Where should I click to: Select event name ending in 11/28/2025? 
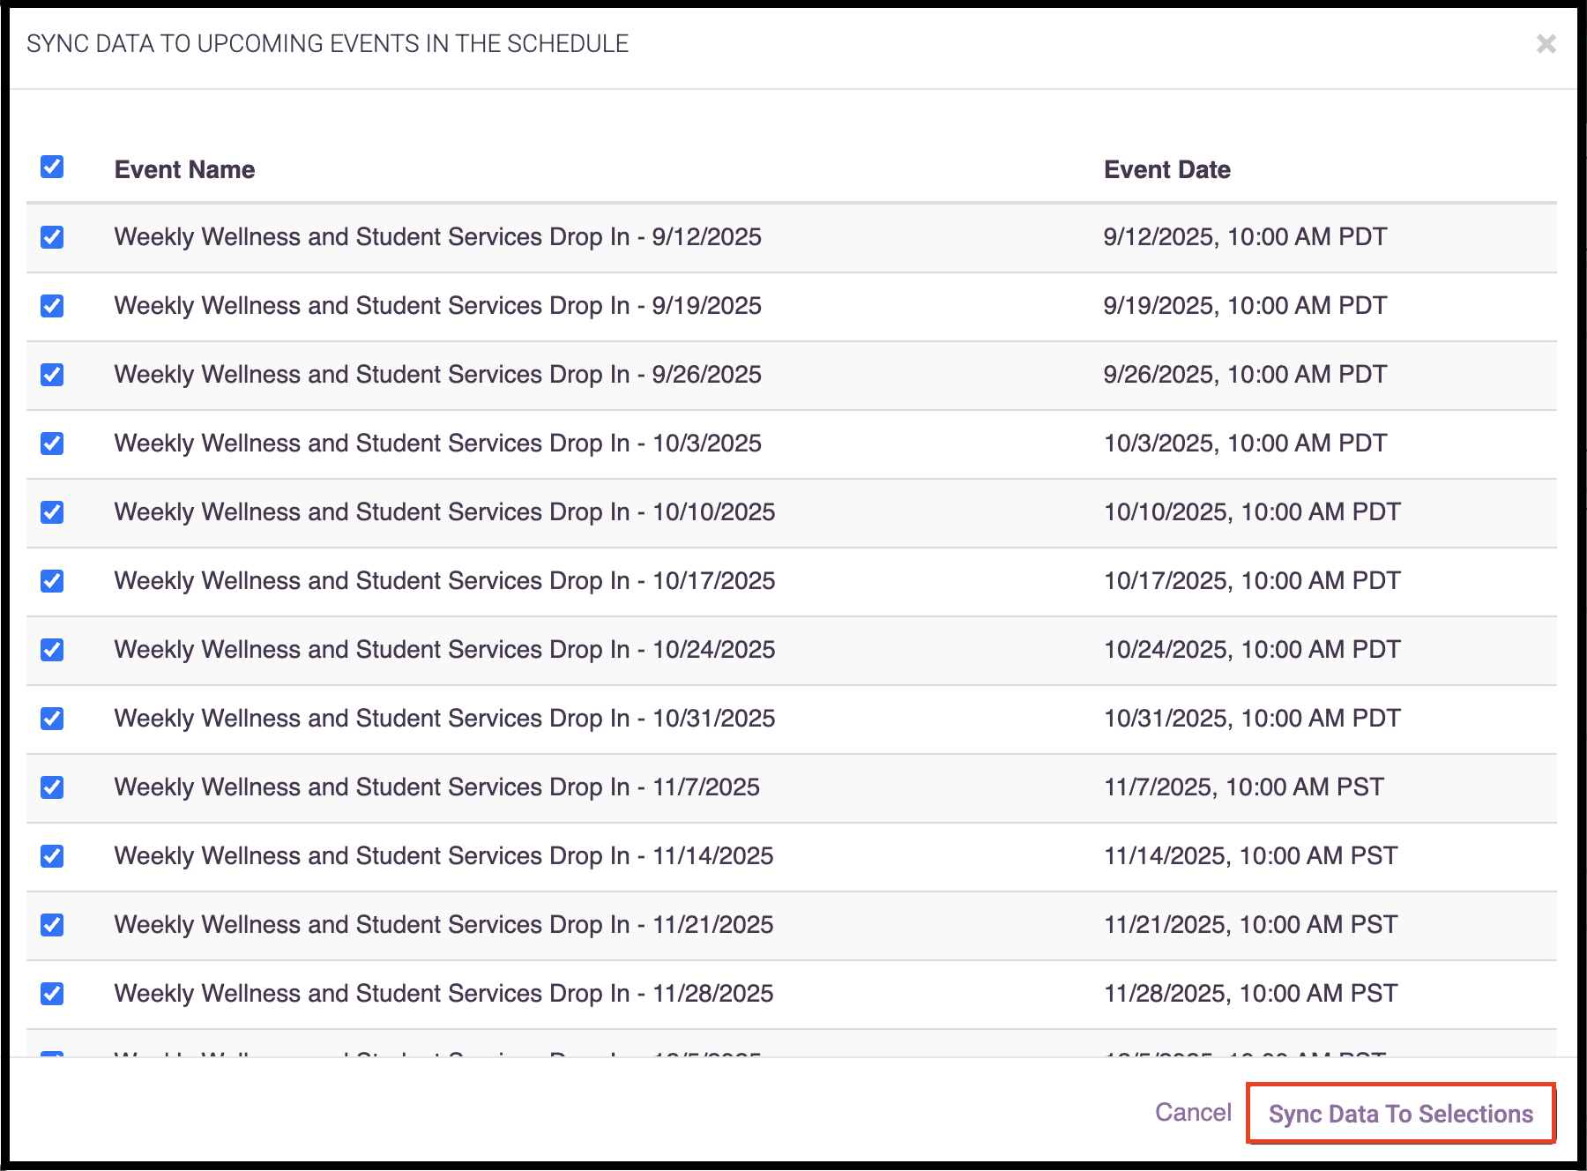(x=444, y=994)
